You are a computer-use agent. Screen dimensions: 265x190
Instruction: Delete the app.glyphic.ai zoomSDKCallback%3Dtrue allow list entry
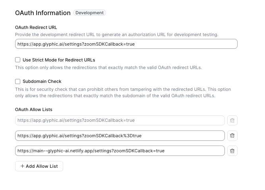pyautogui.click(x=232, y=136)
